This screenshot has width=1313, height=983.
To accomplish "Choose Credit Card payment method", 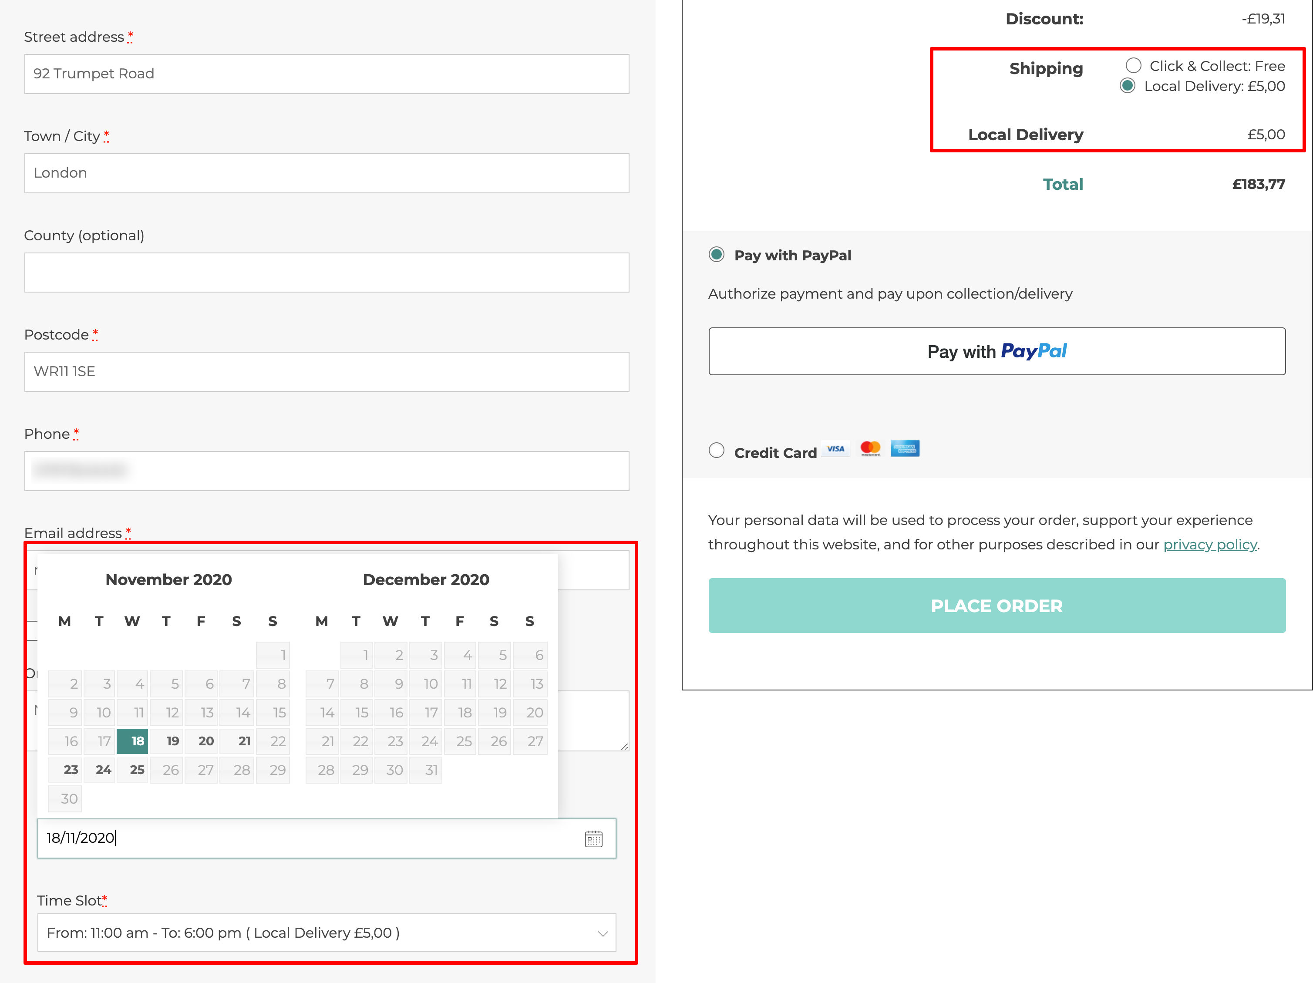I will (x=717, y=451).
